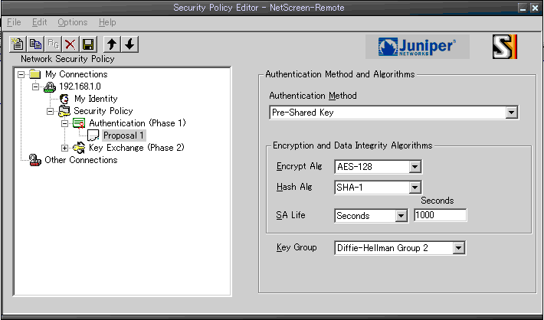544x320 pixels.
Task: Click the My Identity face icon
Action: [64, 99]
